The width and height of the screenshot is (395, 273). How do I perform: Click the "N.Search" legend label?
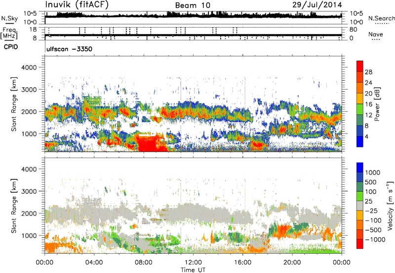(381, 18)
